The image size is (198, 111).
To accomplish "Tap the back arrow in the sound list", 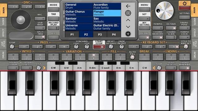I will (x=128, y=6).
